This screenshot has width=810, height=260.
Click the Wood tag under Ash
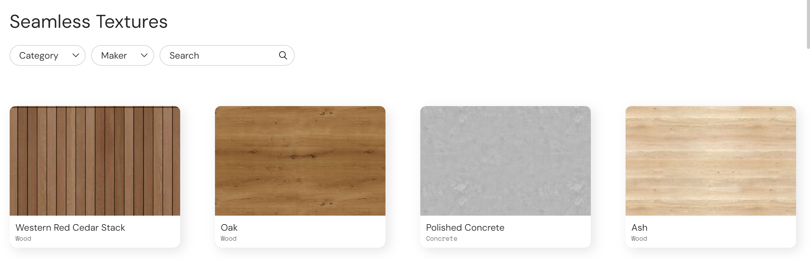(x=639, y=239)
